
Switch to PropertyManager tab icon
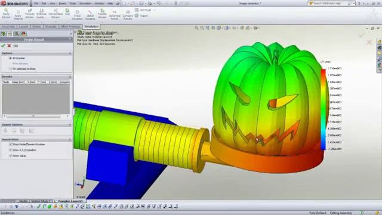[x=10, y=34]
